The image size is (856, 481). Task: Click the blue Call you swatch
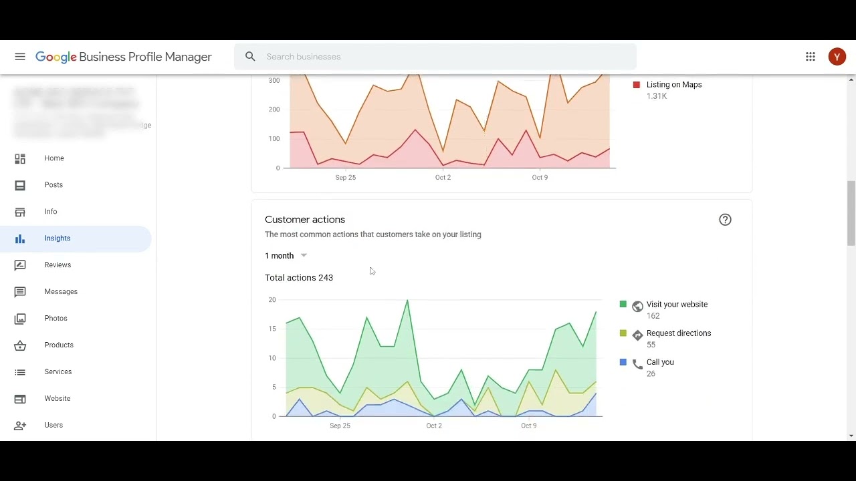(x=623, y=362)
